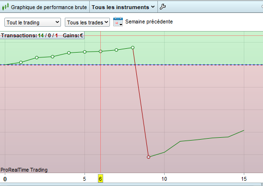Click trade point 5 on curve

[x=84, y=52]
